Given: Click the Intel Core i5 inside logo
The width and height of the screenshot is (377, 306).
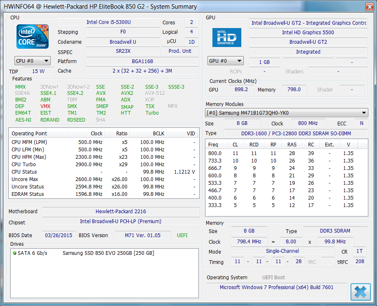Looking at the screenshot, I should point(33,37).
